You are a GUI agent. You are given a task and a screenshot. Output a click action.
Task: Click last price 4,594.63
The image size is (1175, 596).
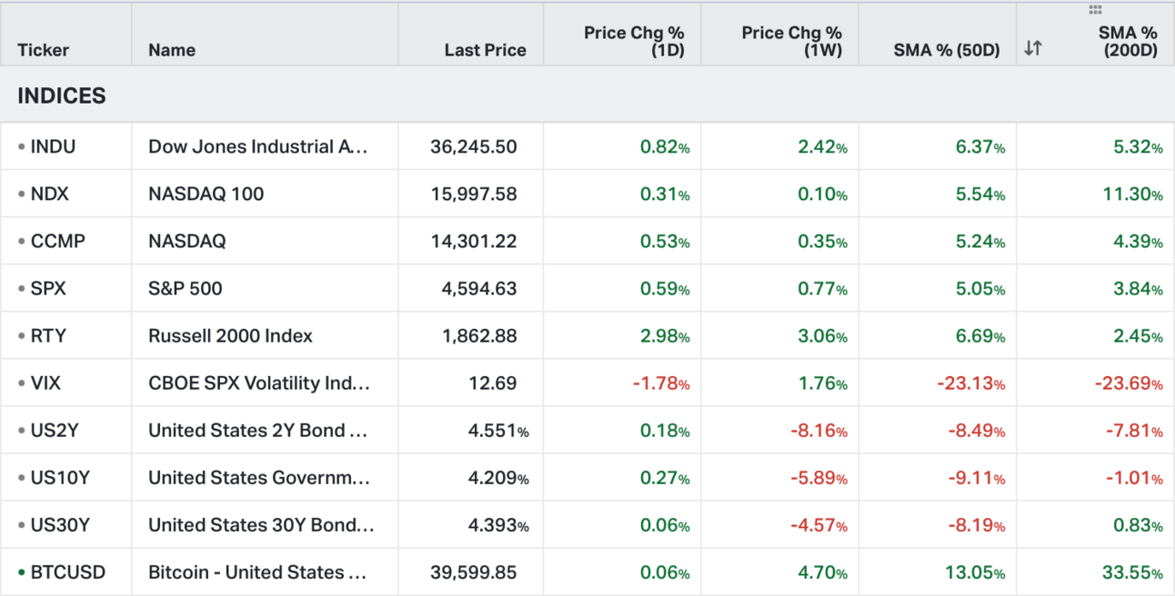(479, 288)
